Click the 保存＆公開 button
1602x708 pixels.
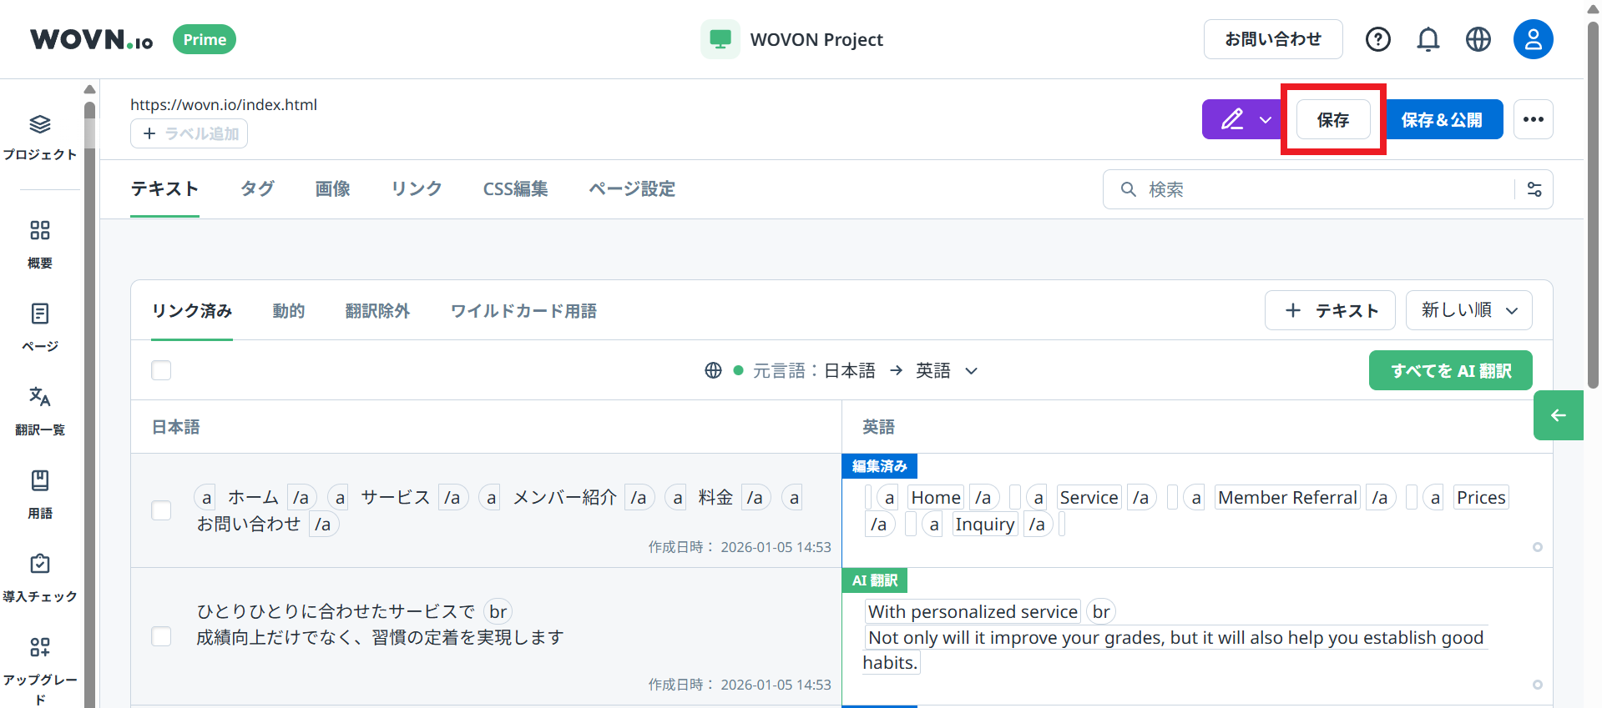1442,119
